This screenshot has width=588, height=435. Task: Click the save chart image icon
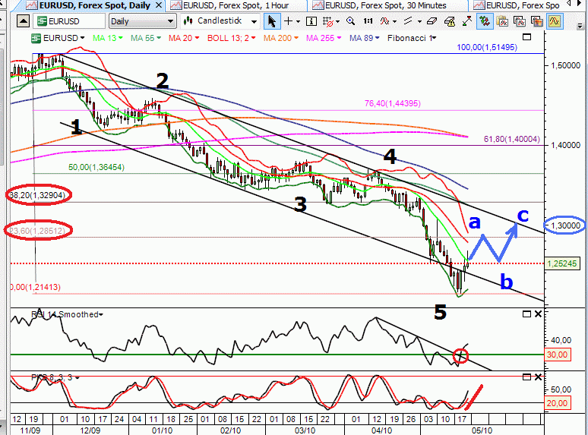click(537, 21)
